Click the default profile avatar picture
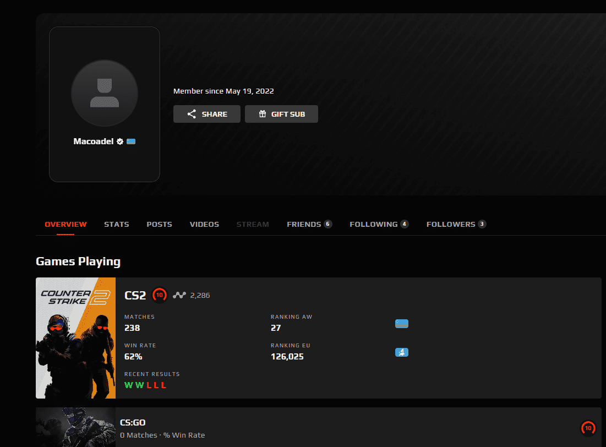The image size is (606, 447). (x=105, y=93)
